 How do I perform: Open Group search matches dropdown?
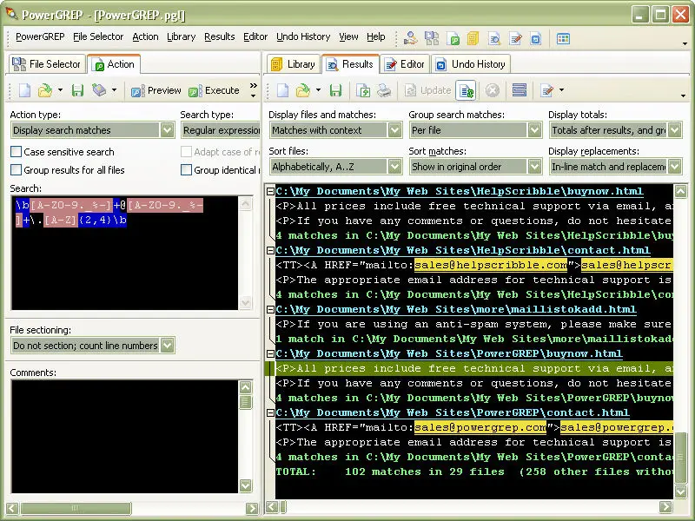(534, 130)
